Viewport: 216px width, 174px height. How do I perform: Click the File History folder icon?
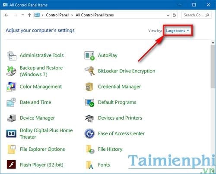point(90,149)
